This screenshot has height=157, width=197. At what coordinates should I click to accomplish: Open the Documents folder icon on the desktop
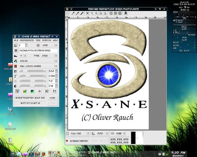tap(10, 64)
